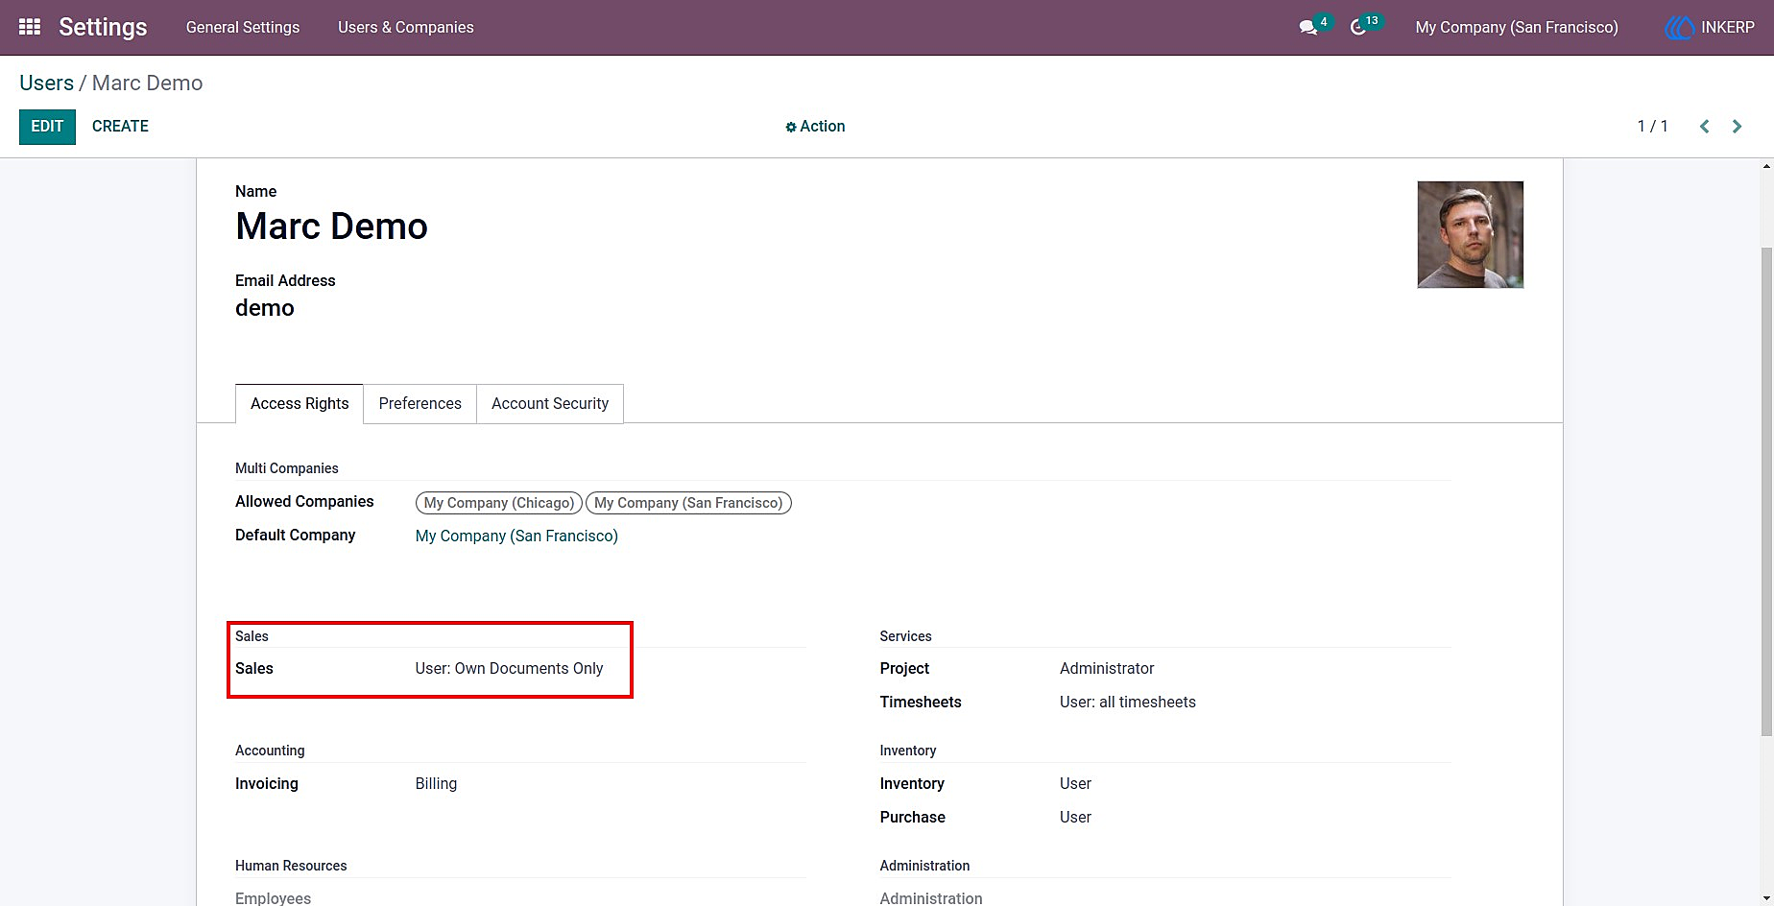The height and width of the screenshot is (906, 1774).
Task: Open the General Settings menu
Action: 243,27
